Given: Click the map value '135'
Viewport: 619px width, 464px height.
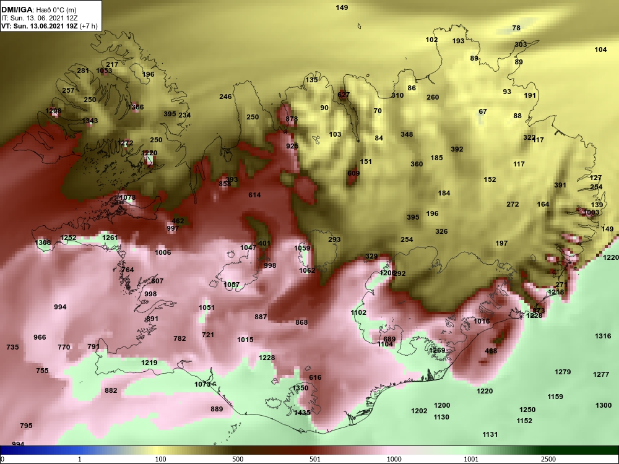Looking at the screenshot, I should (311, 80).
